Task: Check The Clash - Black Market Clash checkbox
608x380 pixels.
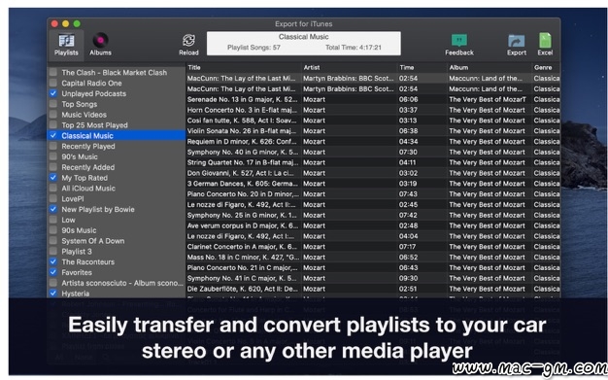Action: click(x=53, y=72)
